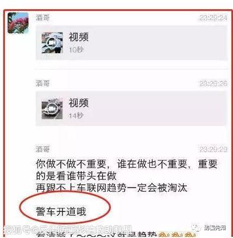This screenshot has height=238, width=233.
Task: Click sender name 酒哥 above the 14秒 video
Action: (42, 83)
